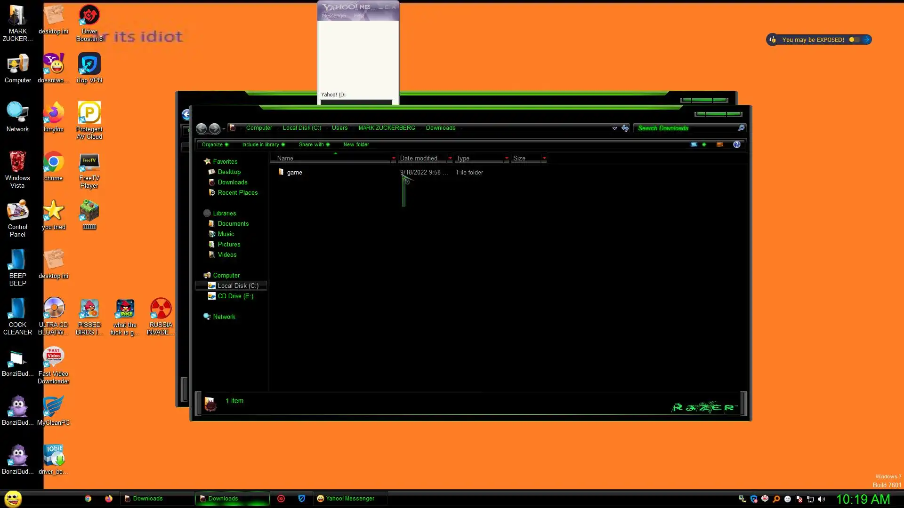
Task: Select Local Disk (C:) in navigation pane
Action: (238, 286)
